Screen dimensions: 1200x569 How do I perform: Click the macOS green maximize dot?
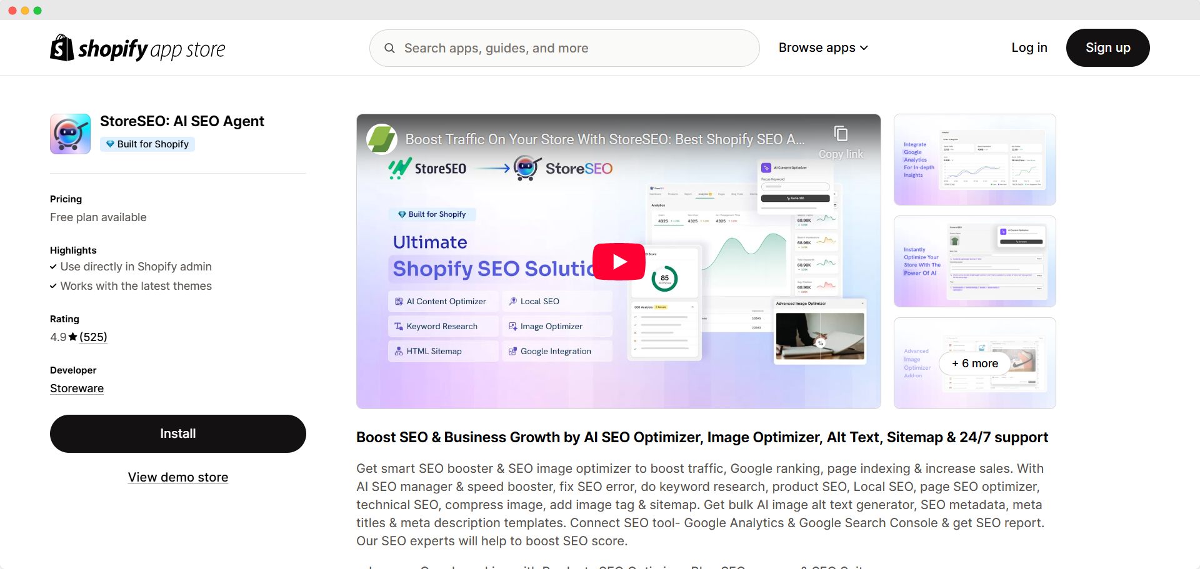click(37, 11)
